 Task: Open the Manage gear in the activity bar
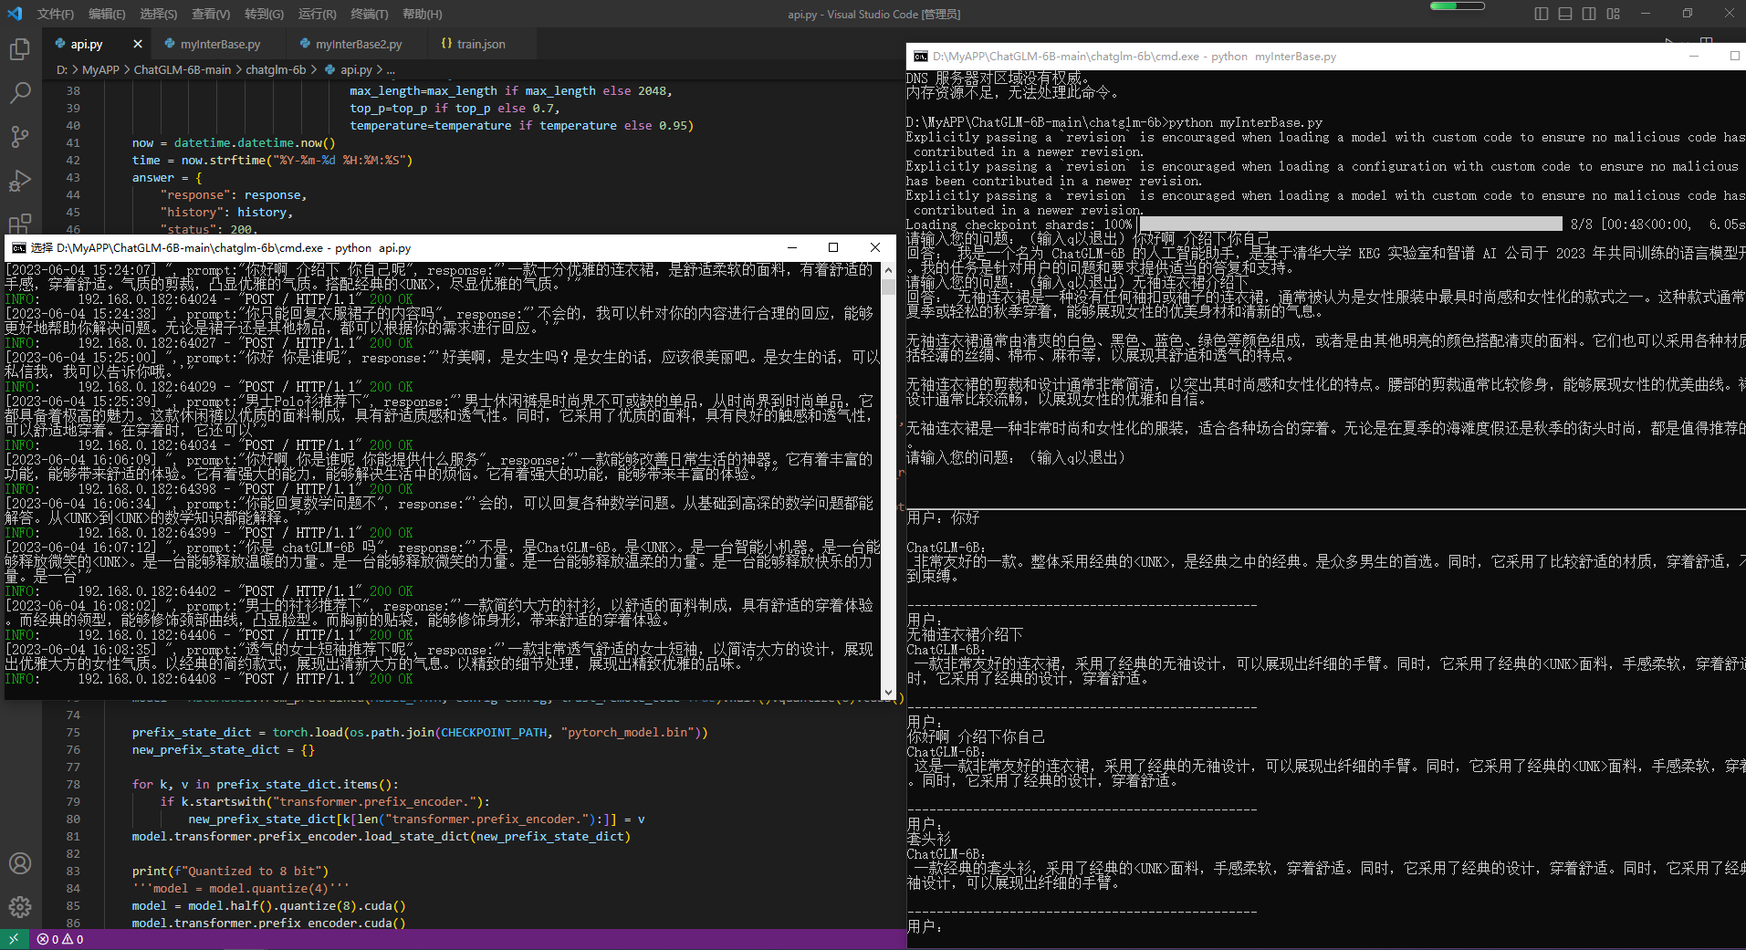(x=20, y=907)
